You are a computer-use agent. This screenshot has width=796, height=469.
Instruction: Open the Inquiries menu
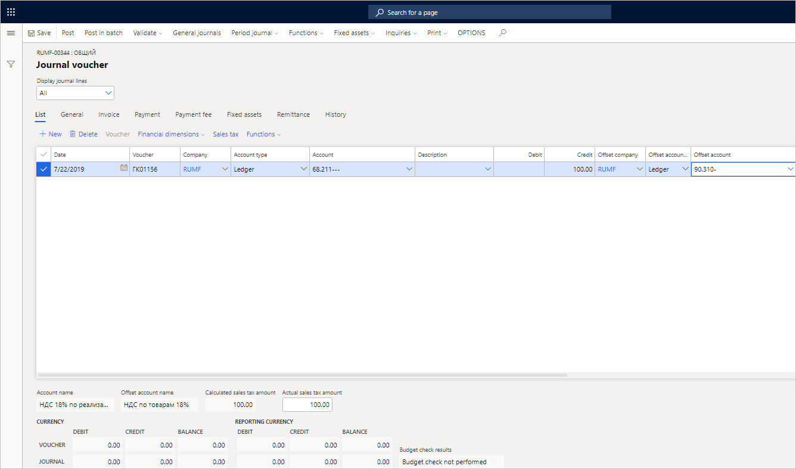401,33
